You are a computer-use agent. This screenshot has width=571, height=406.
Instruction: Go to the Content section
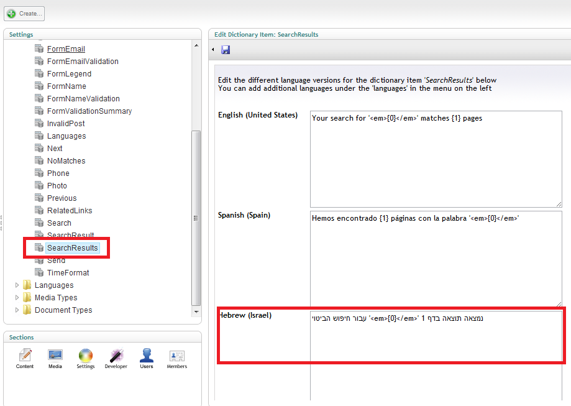pos(25,358)
